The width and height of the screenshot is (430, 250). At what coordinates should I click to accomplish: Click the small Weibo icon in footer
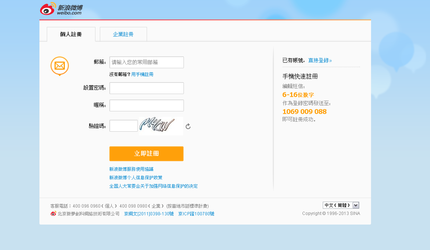(x=53, y=213)
